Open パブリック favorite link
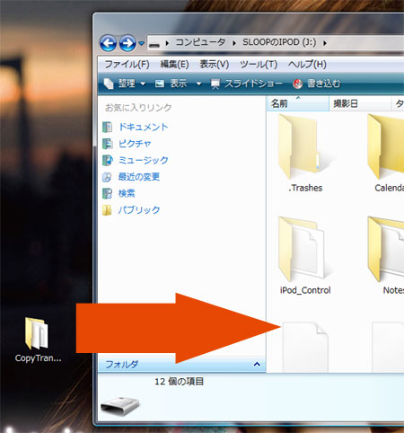The height and width of the screenshot is (433, 404). coord(139,210)
